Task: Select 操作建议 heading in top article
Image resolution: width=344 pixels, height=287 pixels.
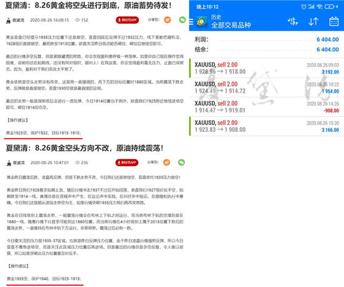Action: [x=18, y=120]
